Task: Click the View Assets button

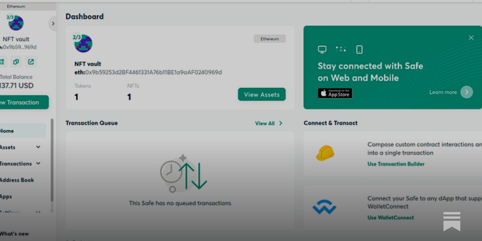Action: (x=262, y=95)
